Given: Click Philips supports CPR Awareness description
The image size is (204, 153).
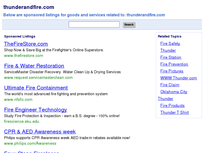Looking at the screenshot, I should (x=67, y=138).
